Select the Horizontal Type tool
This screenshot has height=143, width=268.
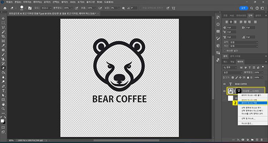[x=3, y=91]
